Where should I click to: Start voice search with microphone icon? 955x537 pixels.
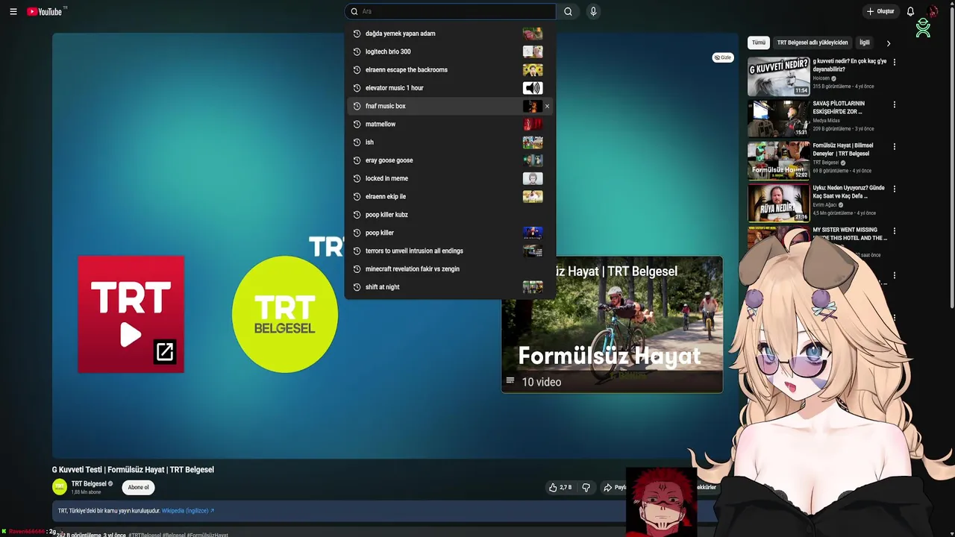(x=593, y=11)
